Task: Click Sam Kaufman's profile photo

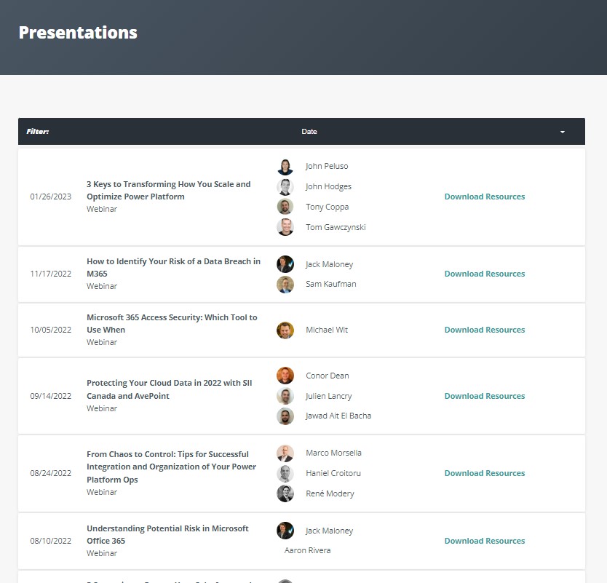Action: coord(285,284)
